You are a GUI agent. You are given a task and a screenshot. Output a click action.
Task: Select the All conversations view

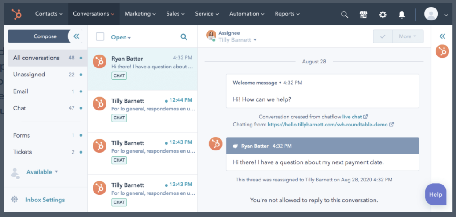click(48, 58)
